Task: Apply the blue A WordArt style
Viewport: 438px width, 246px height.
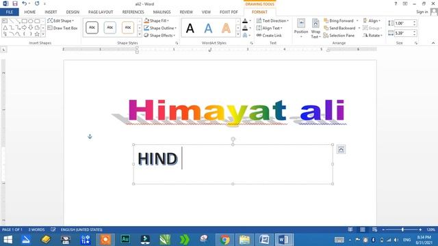Action: pyautogui.click(x=208, y=28)
